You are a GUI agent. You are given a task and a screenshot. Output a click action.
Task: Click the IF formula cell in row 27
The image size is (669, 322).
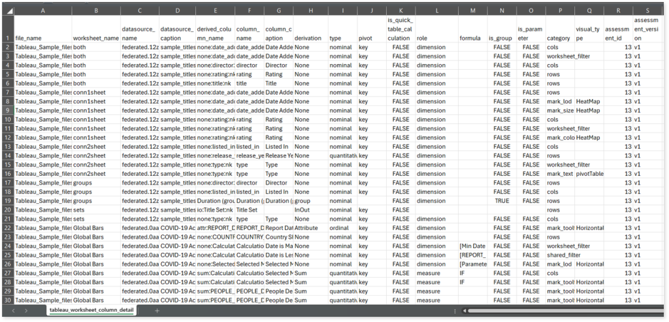[x=472, y=273]
